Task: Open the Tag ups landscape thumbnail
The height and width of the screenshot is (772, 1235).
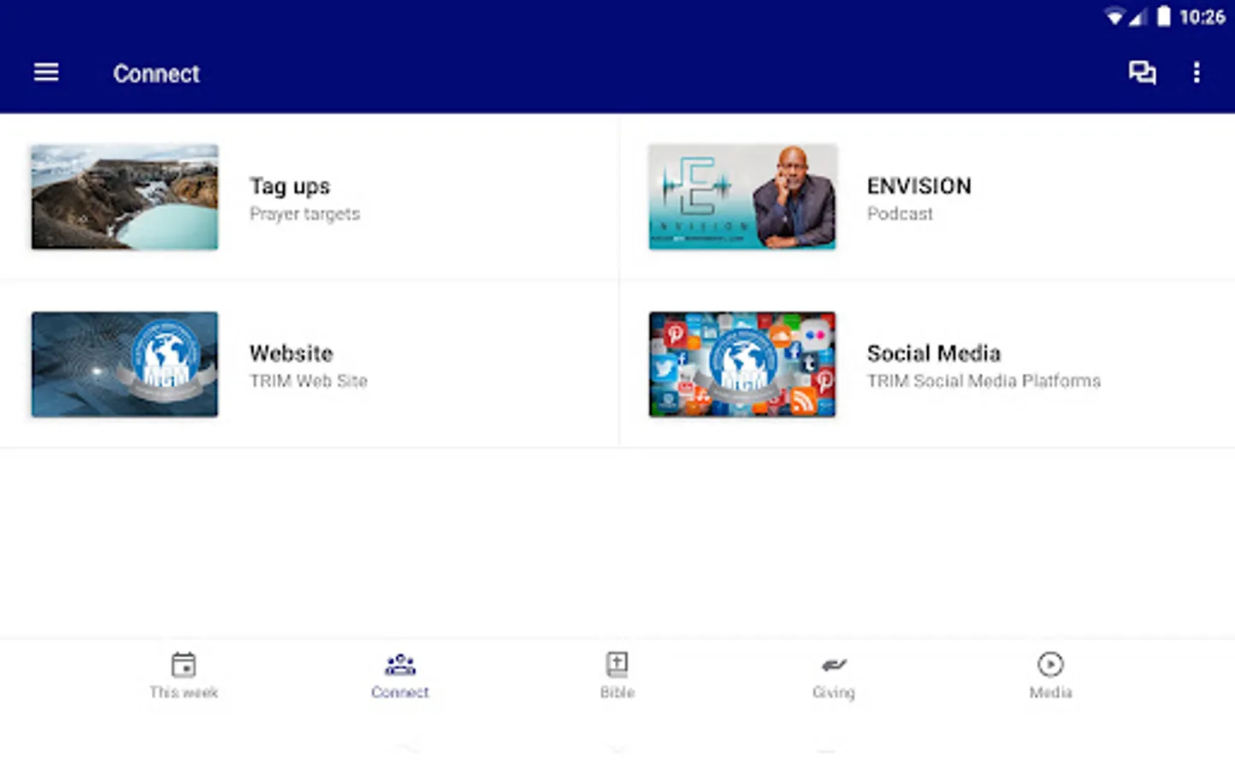Action: click(x=124, y=197)
